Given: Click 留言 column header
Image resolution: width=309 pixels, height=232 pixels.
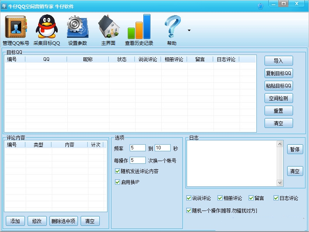Looking at the screenshot, I should pos(200,59).
